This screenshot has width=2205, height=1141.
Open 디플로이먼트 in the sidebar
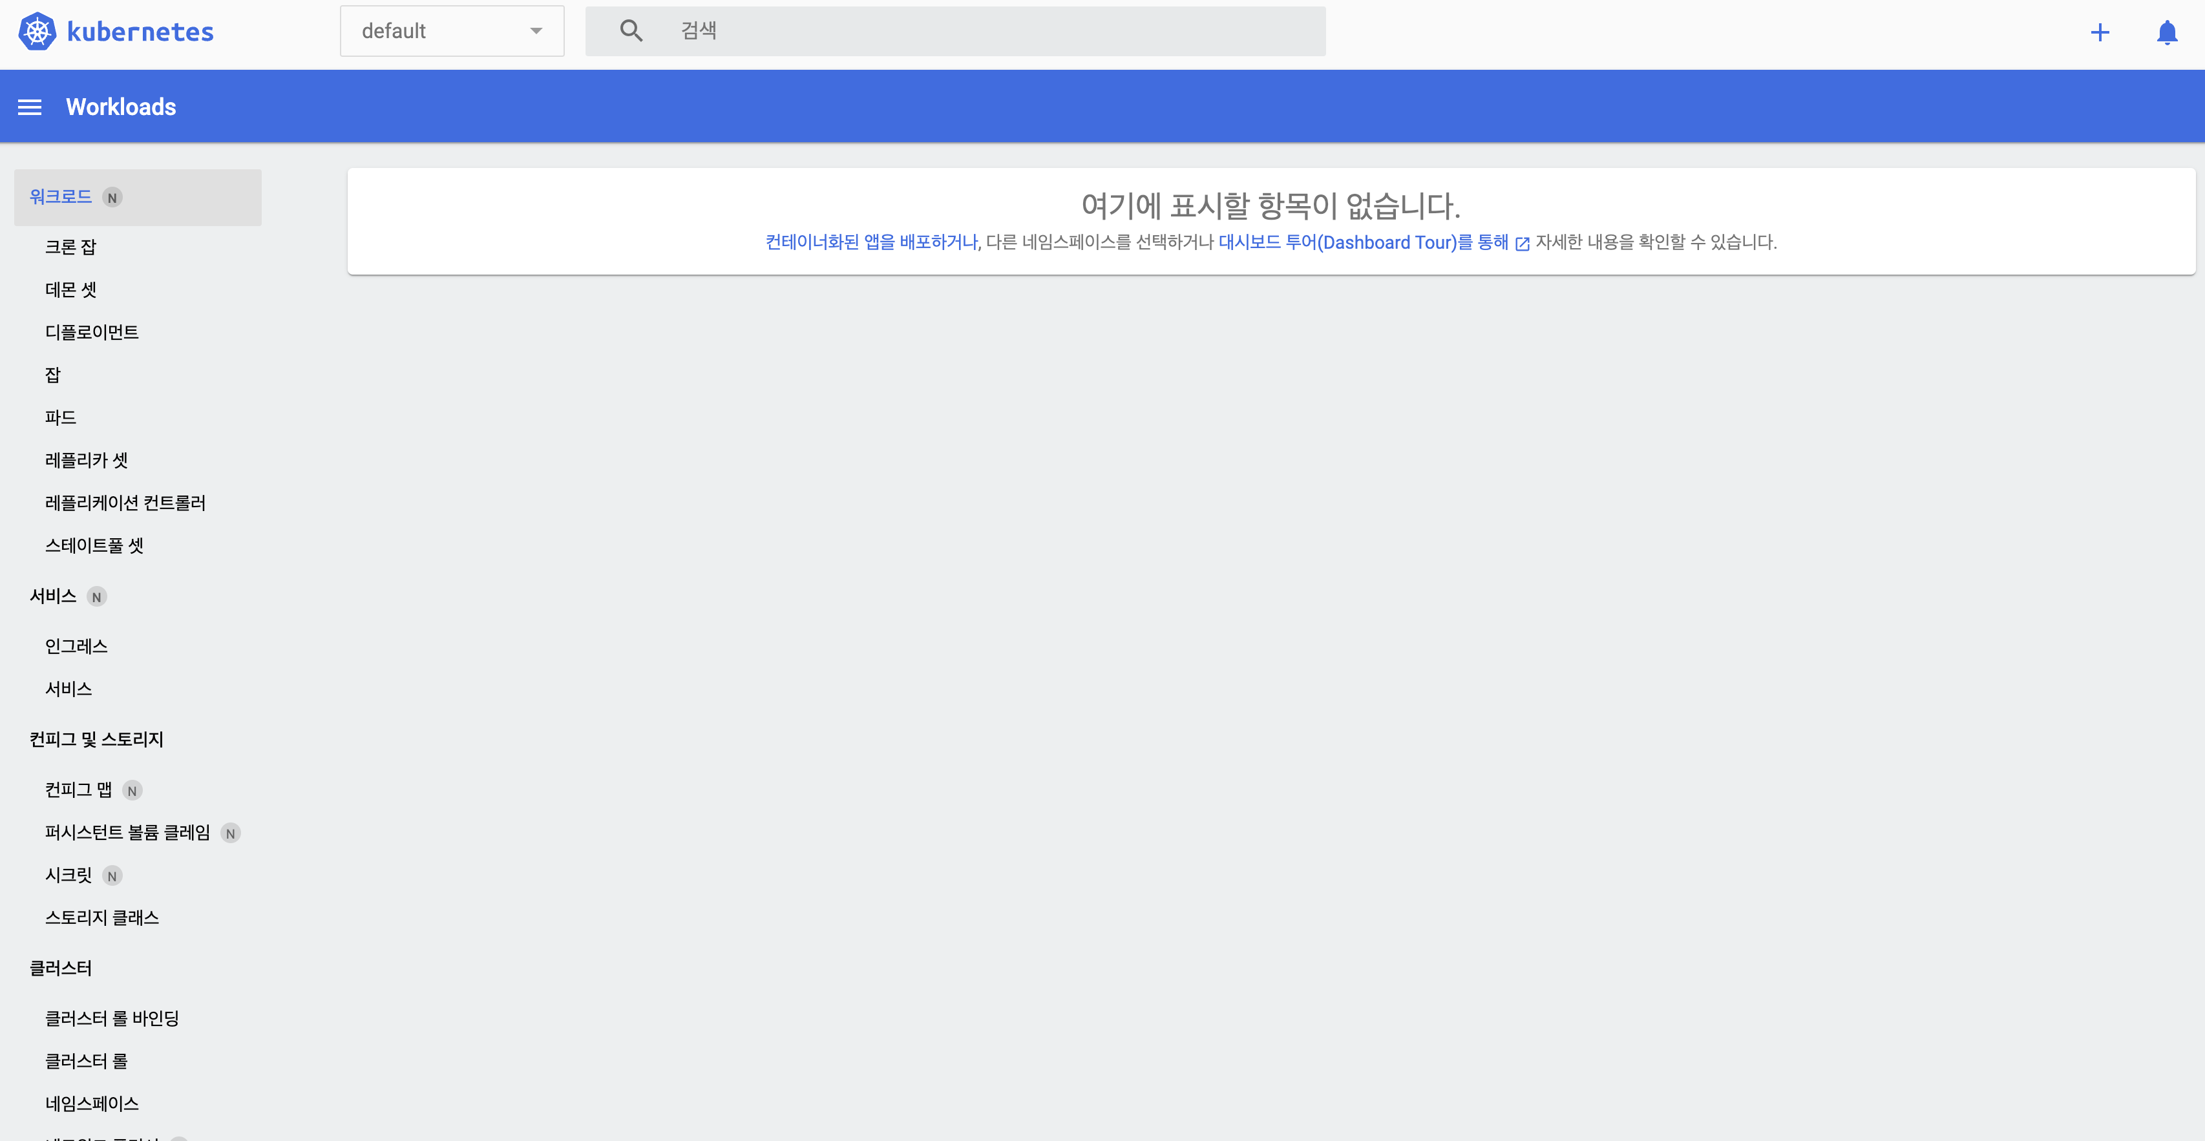click(92, 332)
